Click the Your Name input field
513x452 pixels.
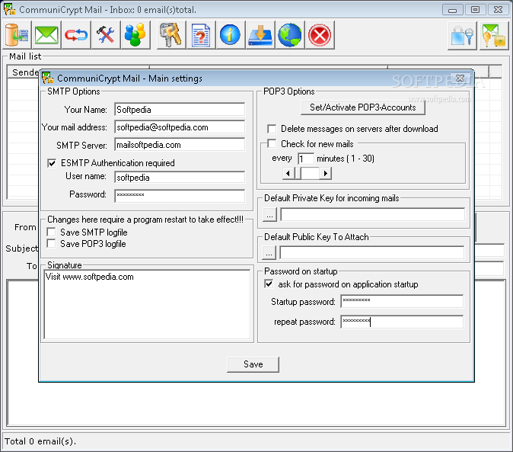click(x=180, y=110)
